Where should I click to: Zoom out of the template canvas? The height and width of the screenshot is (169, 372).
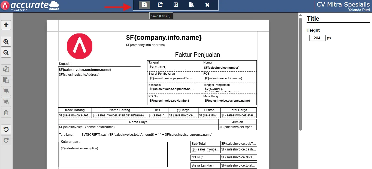(x=6, y=53)
